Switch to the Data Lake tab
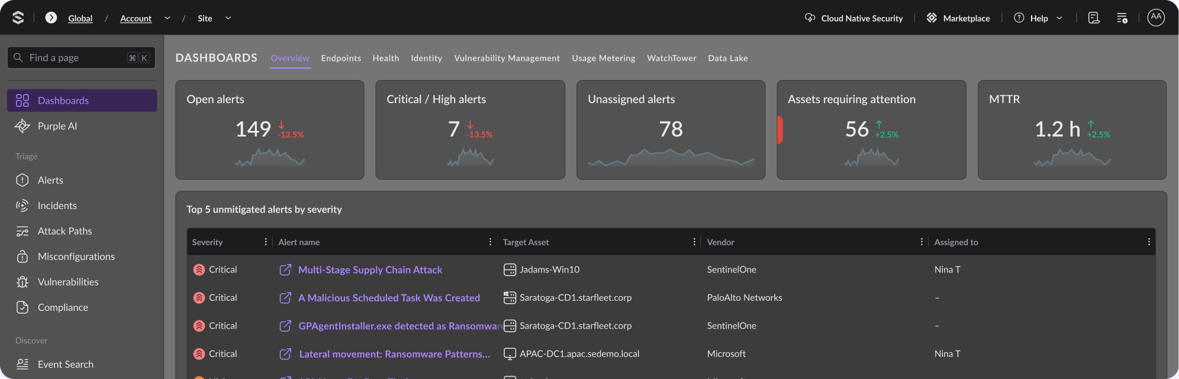The image size is (1179, 379). click(728, 58)
